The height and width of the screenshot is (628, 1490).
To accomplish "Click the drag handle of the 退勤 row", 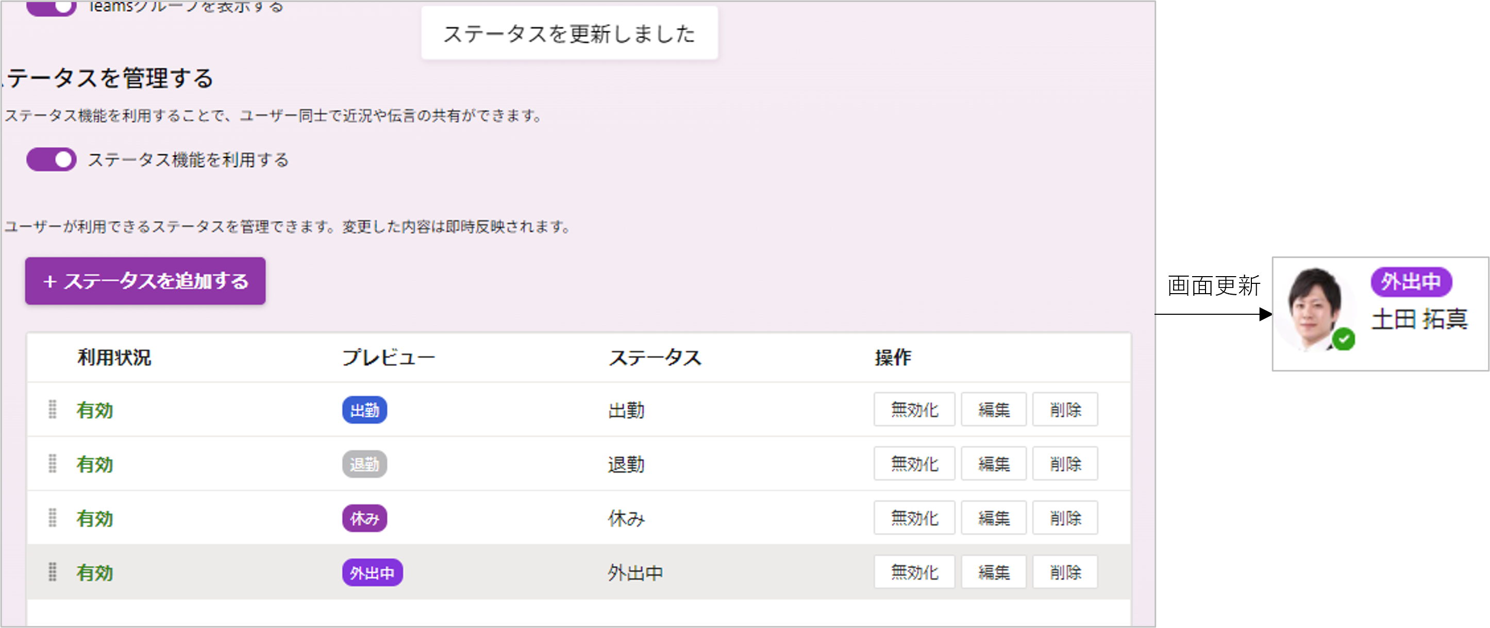I will click(52, 464).
